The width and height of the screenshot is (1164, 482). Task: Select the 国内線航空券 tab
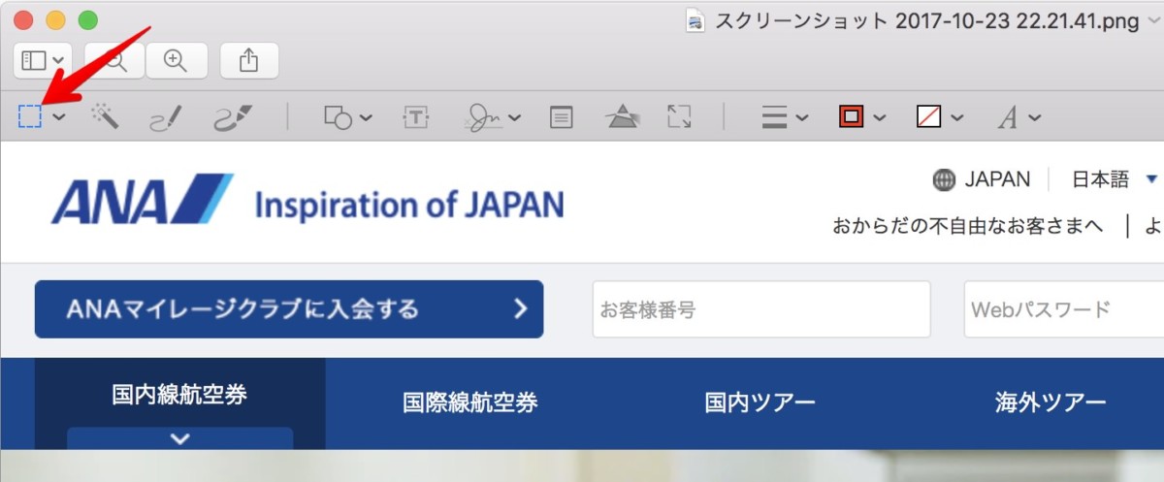(179, 395)
